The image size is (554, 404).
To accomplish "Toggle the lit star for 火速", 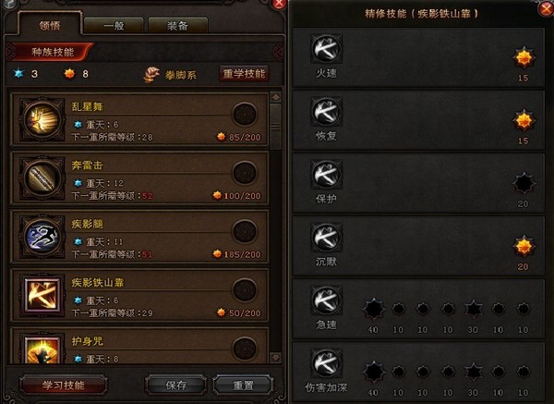I will (x=524, y=57).
